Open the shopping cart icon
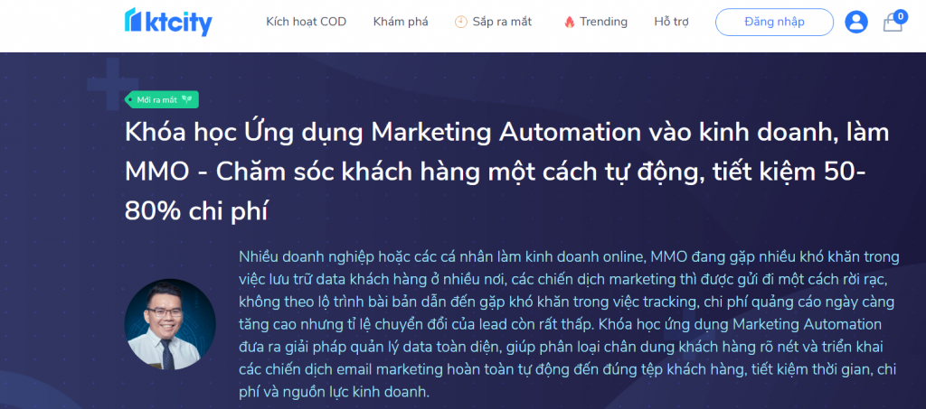This screenshot has width=926, height=409. [x=893, y=23]
